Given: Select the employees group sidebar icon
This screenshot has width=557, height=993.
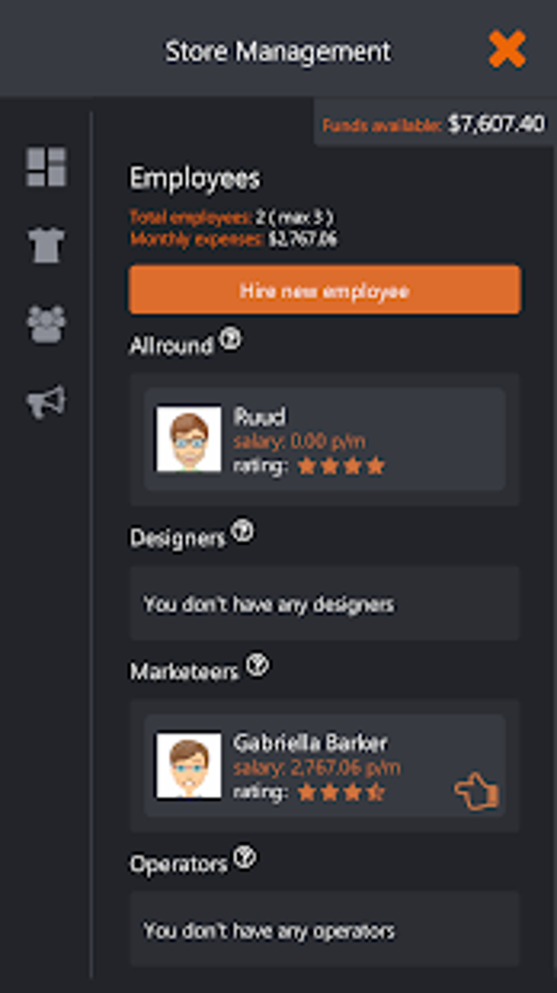Looking at the screenshot, I should pos(46,324).
